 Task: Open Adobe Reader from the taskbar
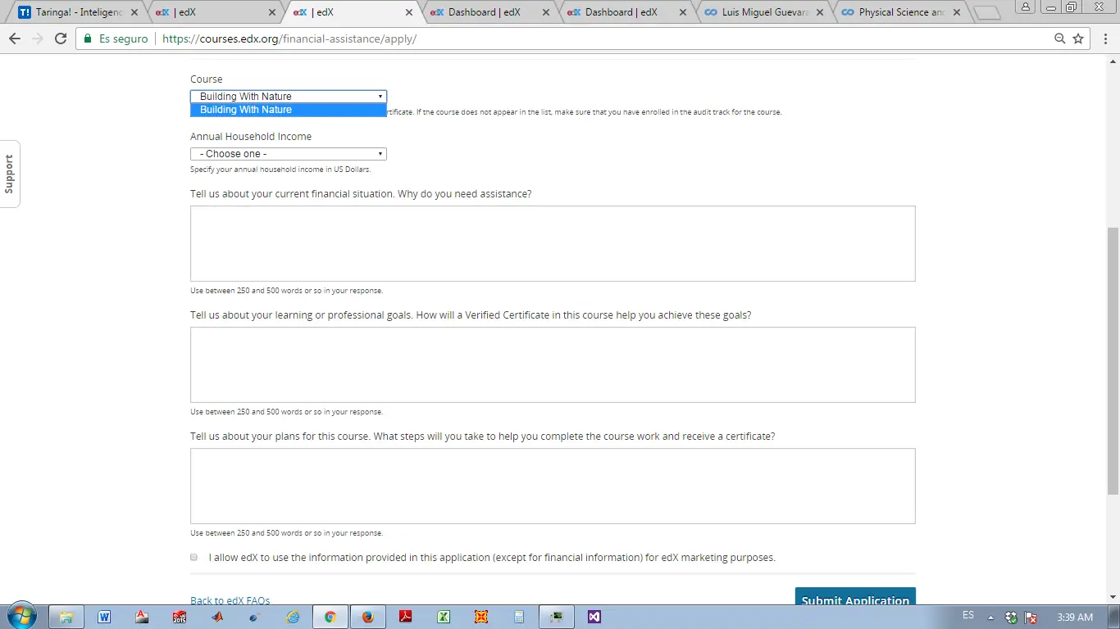coord(406,617)
